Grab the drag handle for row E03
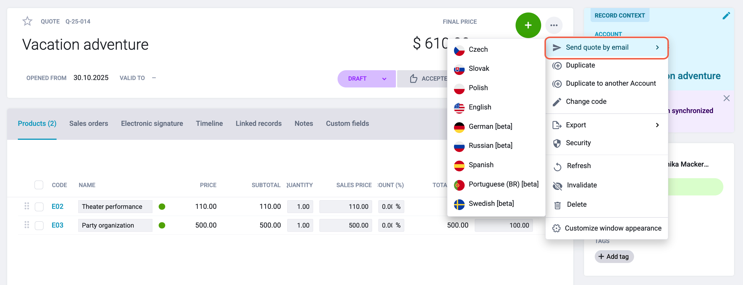The width and height of the screenshot is (743, 285). pos(26,225)
